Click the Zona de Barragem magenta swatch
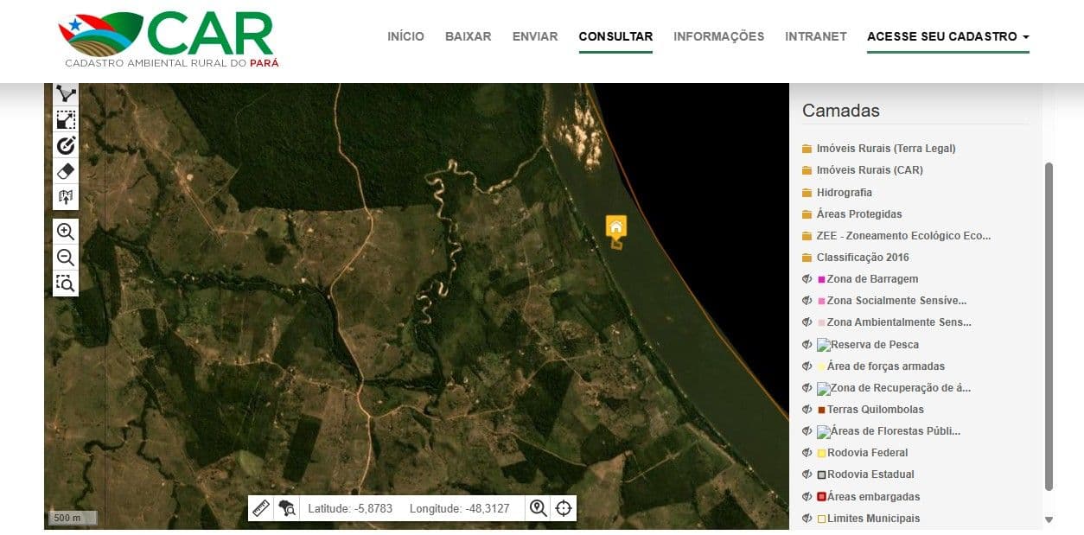 pos(821,279)
